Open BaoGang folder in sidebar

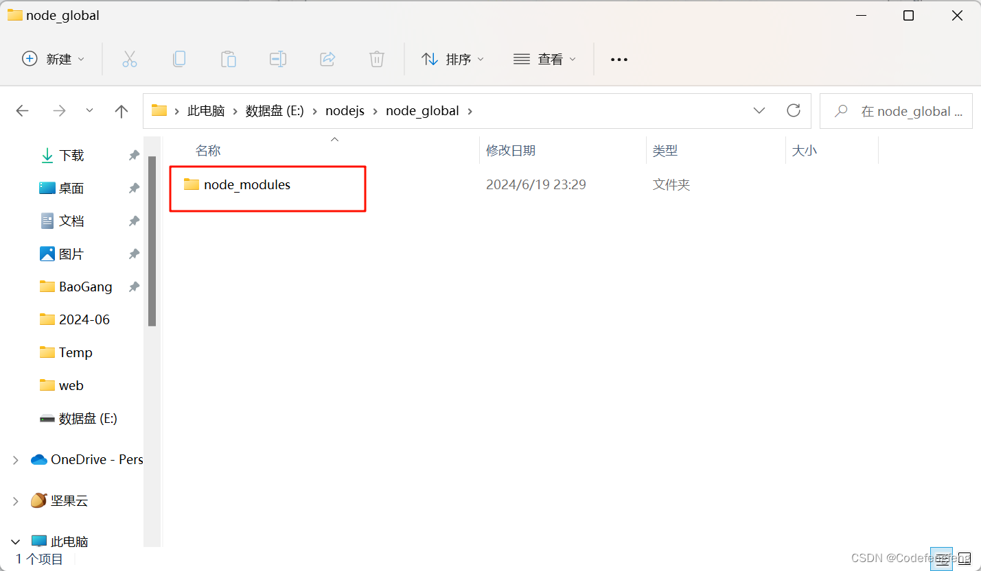tap(86, 287)
